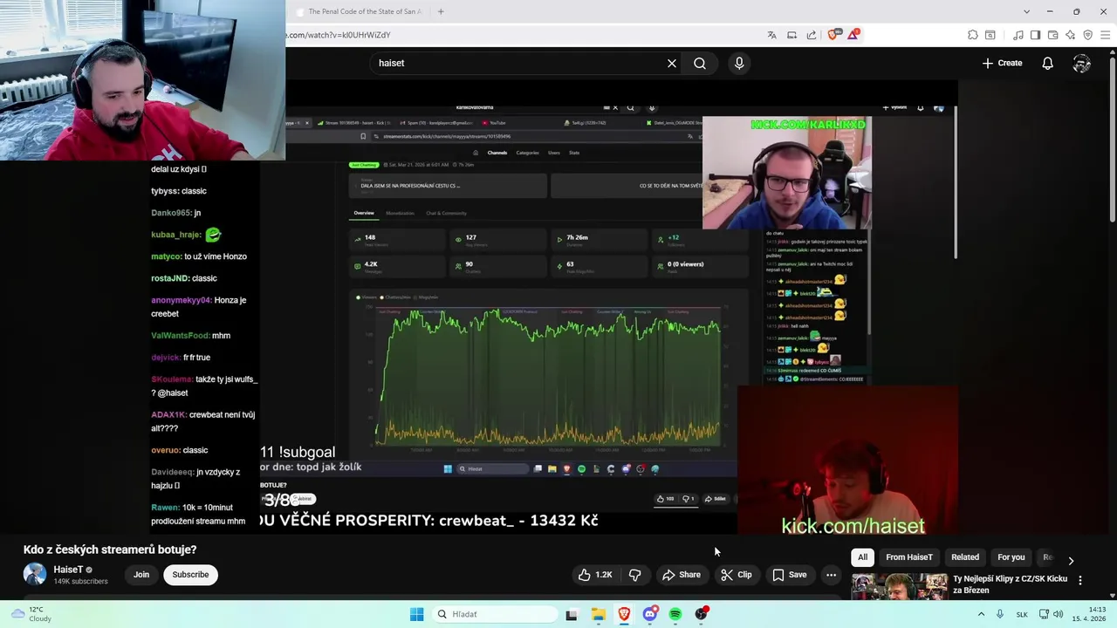Open the music note media control icon
This screenshot has height=628, width=1117.
tap(1018, 35)
